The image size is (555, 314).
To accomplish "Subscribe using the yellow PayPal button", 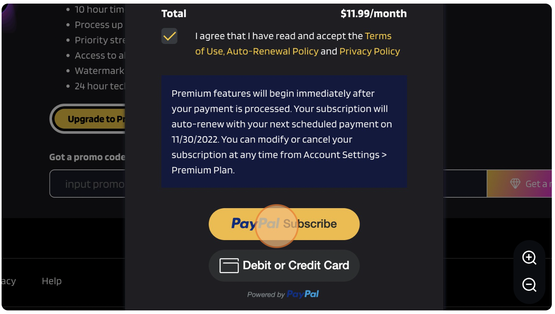I will tap(284, 224).
